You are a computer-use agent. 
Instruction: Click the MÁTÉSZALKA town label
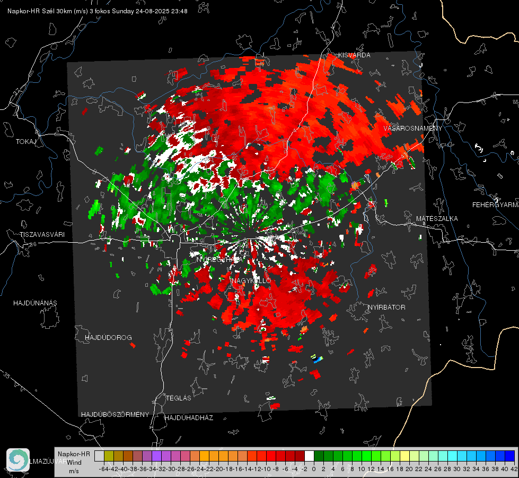click(x=437, y=219)
